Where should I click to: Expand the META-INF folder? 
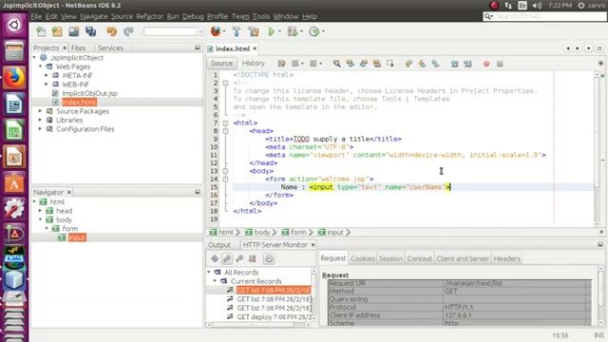click(x=47, y=75)
